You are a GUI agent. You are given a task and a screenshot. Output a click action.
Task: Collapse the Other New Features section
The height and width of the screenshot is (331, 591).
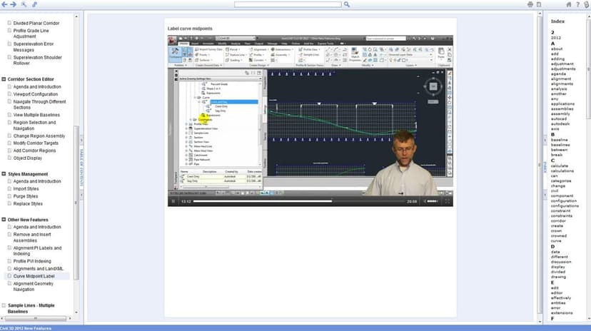click(4, 220)
